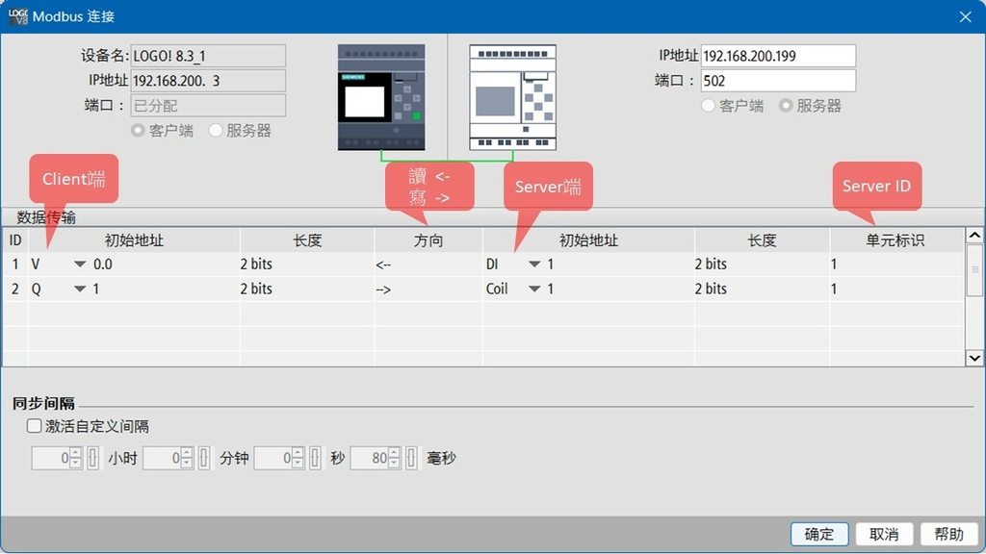The width and height of the screenshot is (986, 554).
Task: Open the V address type dropdown in row 1
Action: [80, 264]
